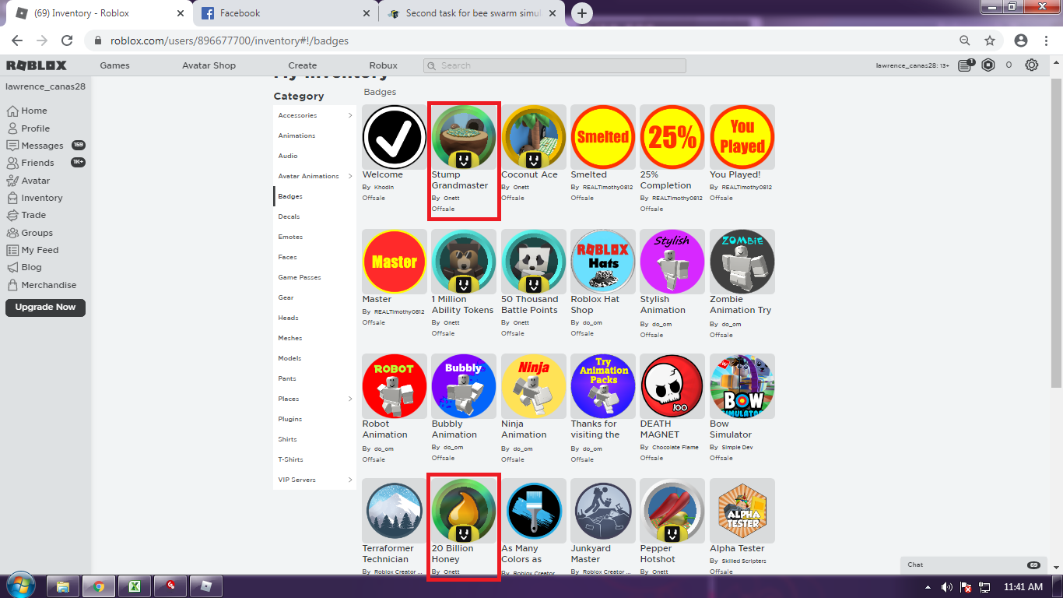Click the volume icon in system tray
Image resolution: width=1063 pixels, height=598 pixels.
point(947,587)
